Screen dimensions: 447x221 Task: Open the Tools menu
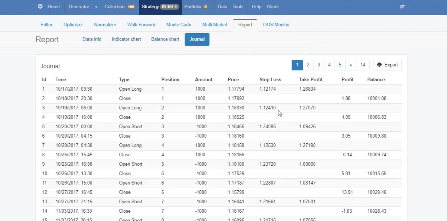(238, 6)
